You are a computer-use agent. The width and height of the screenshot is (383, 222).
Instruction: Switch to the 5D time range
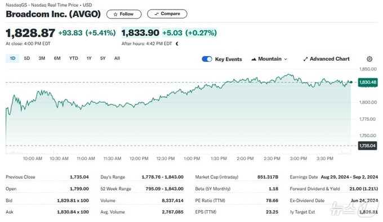pos(27,58)
